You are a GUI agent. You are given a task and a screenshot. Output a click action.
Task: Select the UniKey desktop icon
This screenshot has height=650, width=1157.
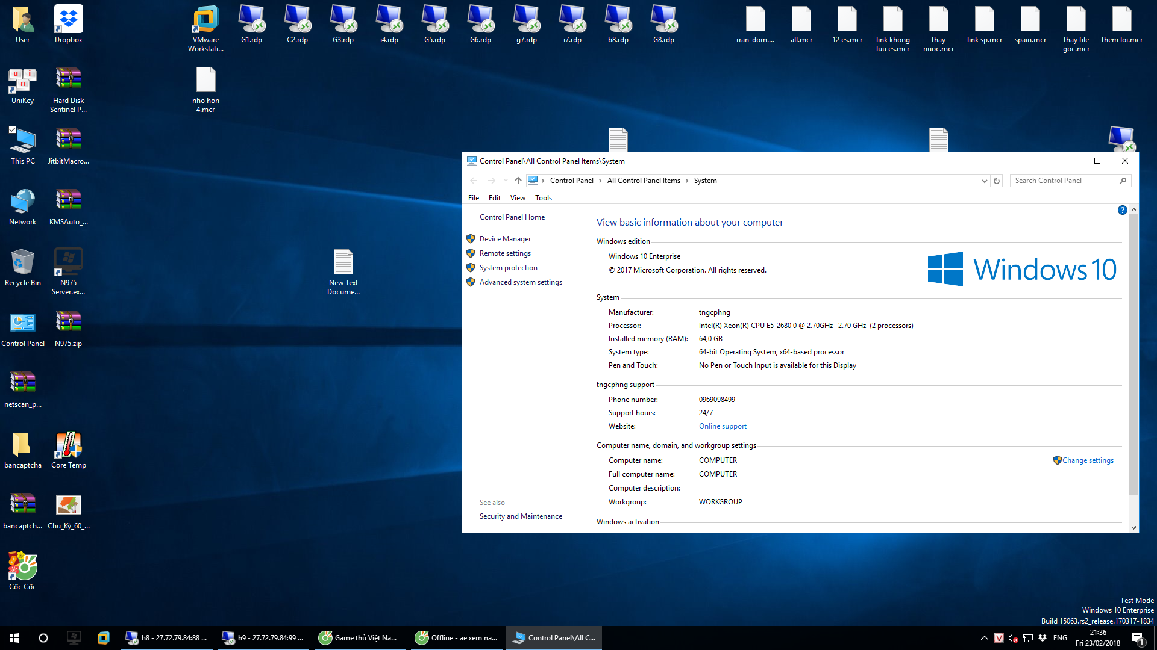coord(22,85)
